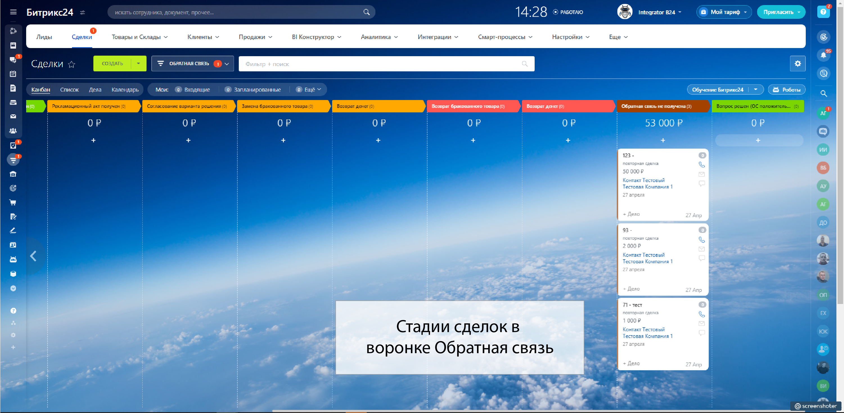Image resolution: width=844 pixels, height=413 pixels.
Task: Open dropdown arrow next to СОЗДАТЬ
Action: tap(139, 63)
